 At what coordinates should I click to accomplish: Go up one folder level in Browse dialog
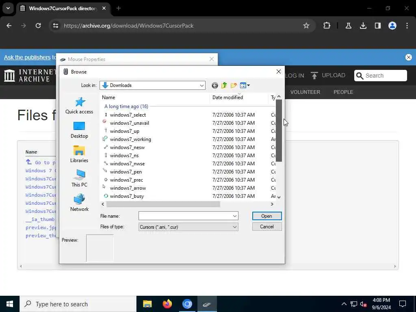point(224,85)
